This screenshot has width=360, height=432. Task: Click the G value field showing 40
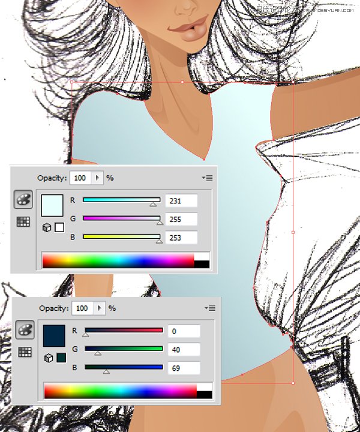pos(184,350)
